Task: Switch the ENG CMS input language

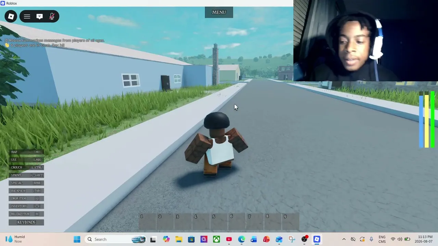Action: pyautogui.click(x=382, y=239)
